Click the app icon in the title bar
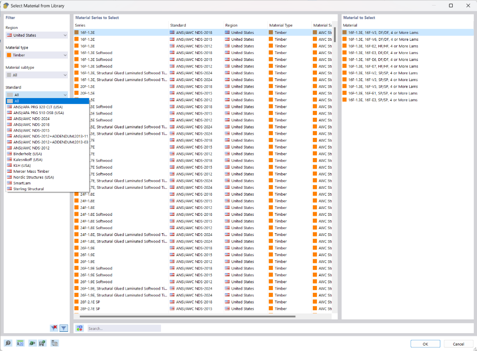 pyautogui.click(x=6, y=5)
